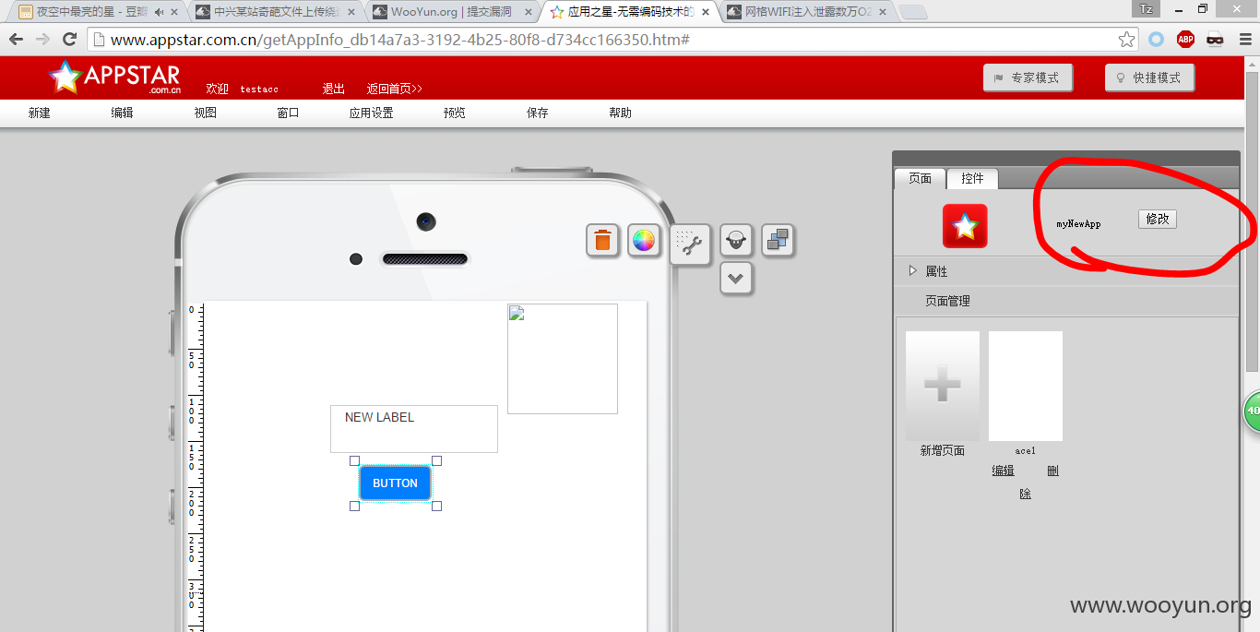Image resolution: width=1260 pixels, height=632 pixels.
Task: Click the myNewApp name text
Action: click(1078, 224)
